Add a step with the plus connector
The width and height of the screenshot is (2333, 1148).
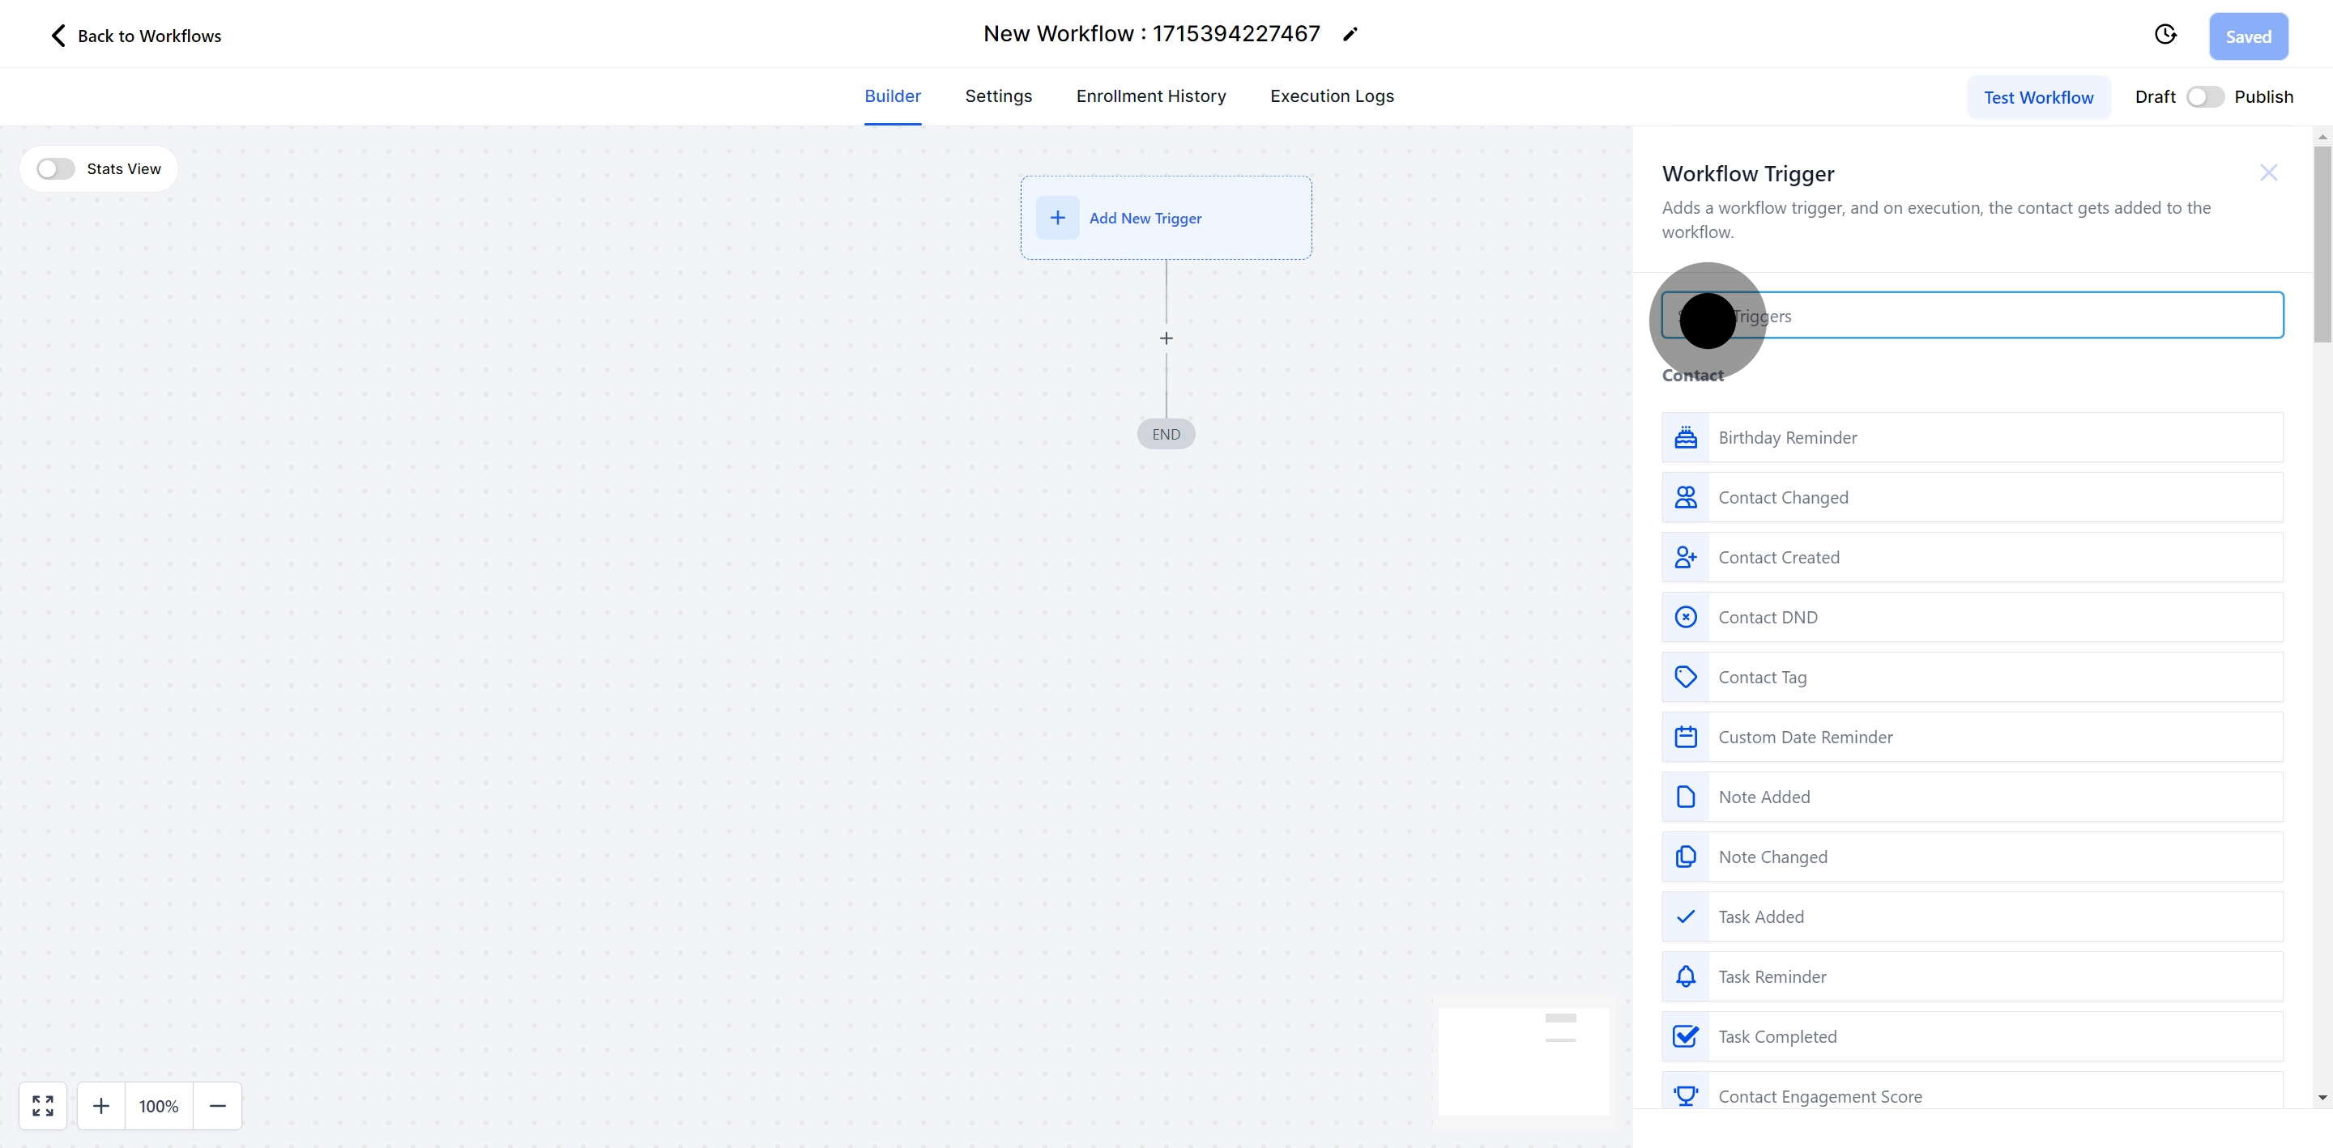(1166, 338)
